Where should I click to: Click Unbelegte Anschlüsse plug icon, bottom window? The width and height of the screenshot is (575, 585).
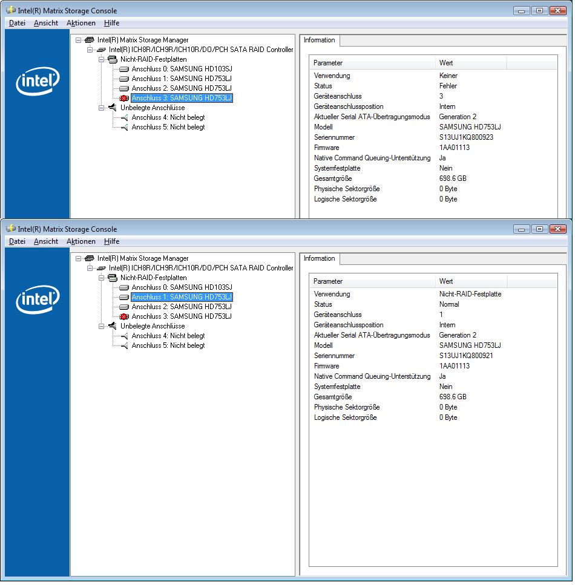tap(113, 325)
